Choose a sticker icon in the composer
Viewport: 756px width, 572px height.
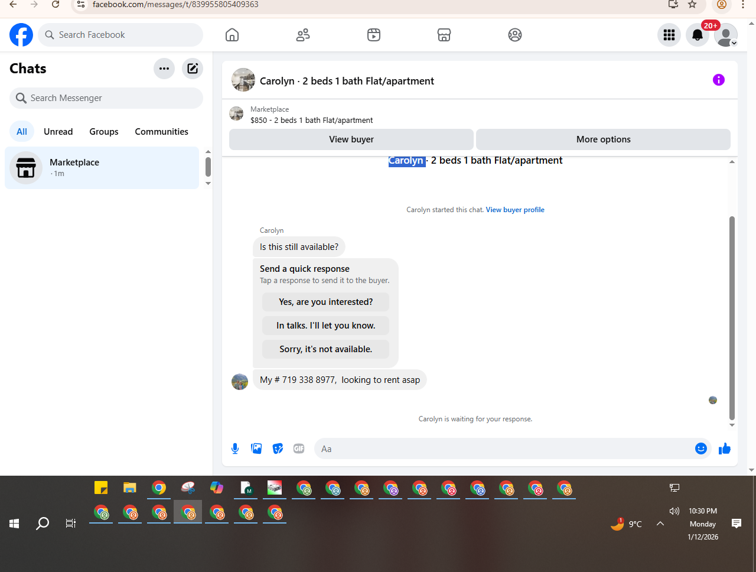(278, 448)
